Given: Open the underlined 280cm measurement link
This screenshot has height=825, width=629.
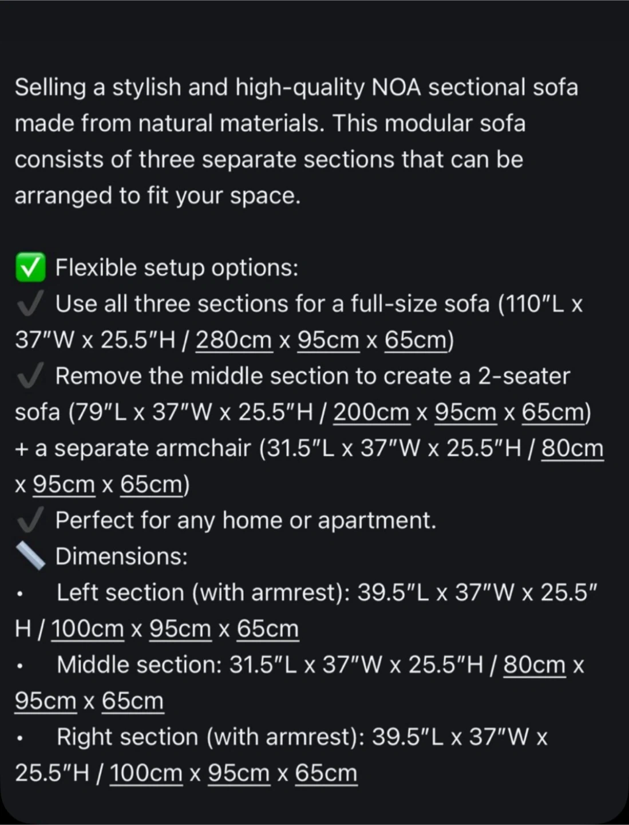Looking at the screenshot, I should 234,340.
